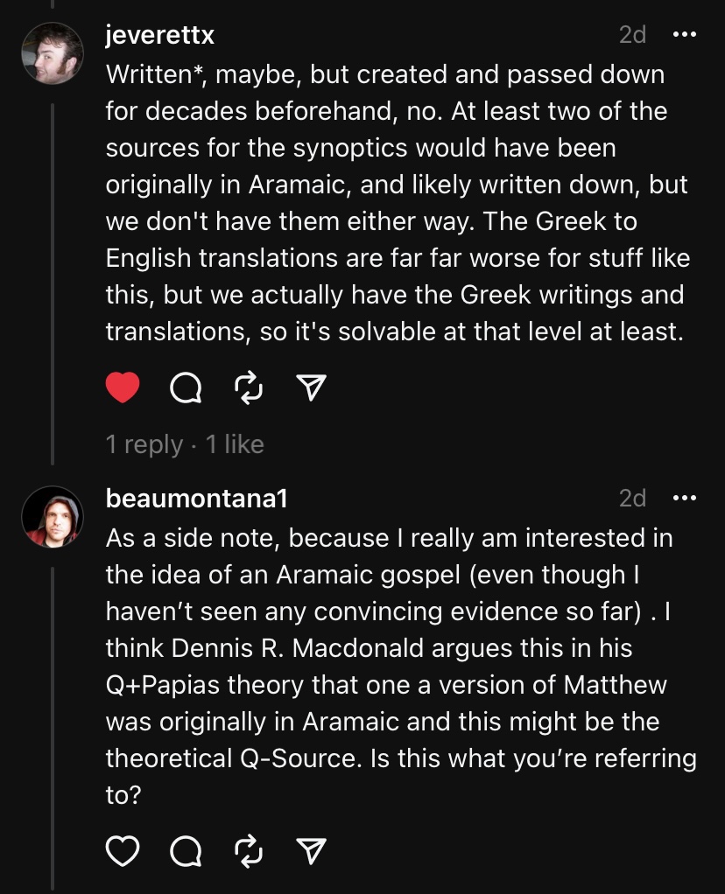Like beaumontana1's reply with heart icon
Viewport: 725px width, 894px height.
click(123, 850)
